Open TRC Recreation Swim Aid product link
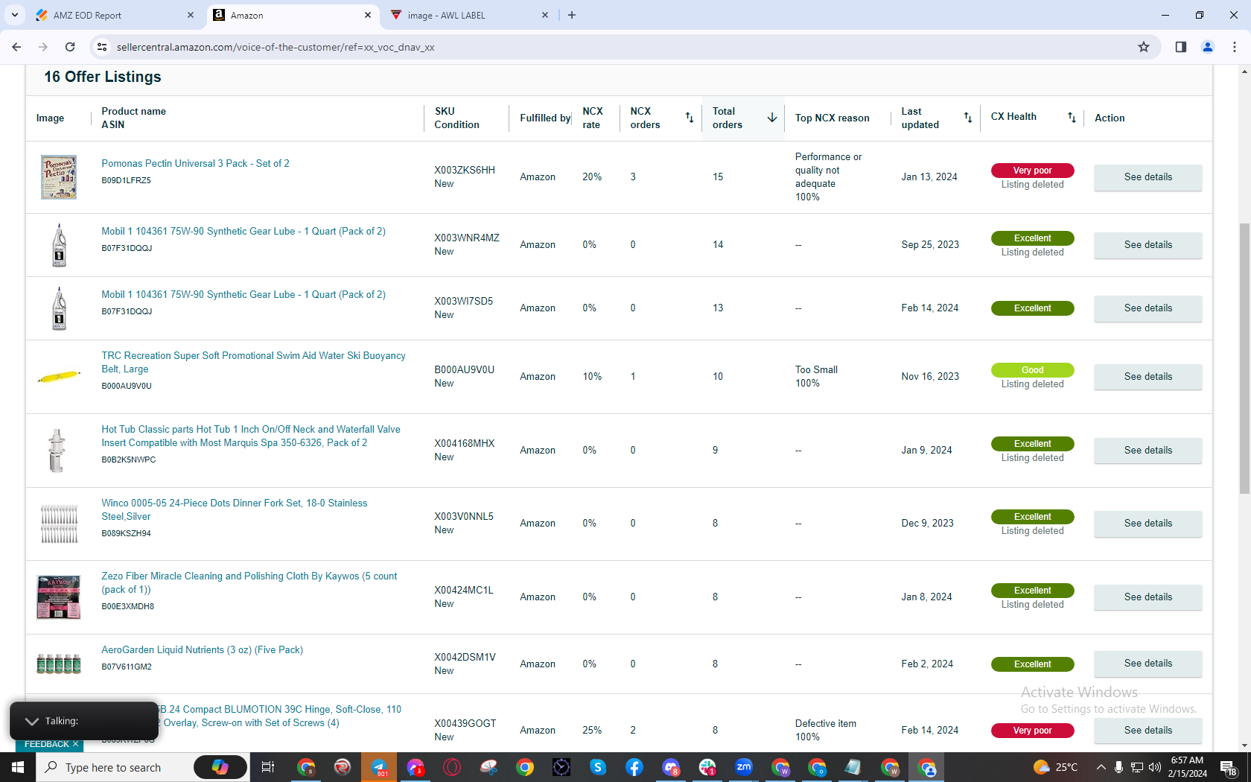The width and height of the screenshot is (1251, 782). pyautogui.click(x=253, y=362)
